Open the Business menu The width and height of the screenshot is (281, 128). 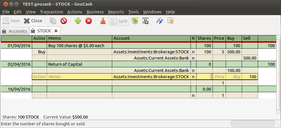tap(95, 12)
